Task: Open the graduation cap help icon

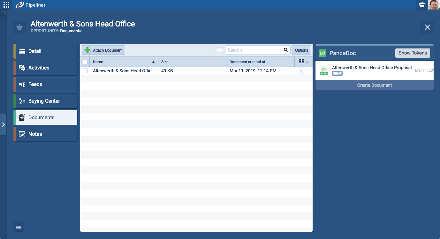Action: (422, 5)
